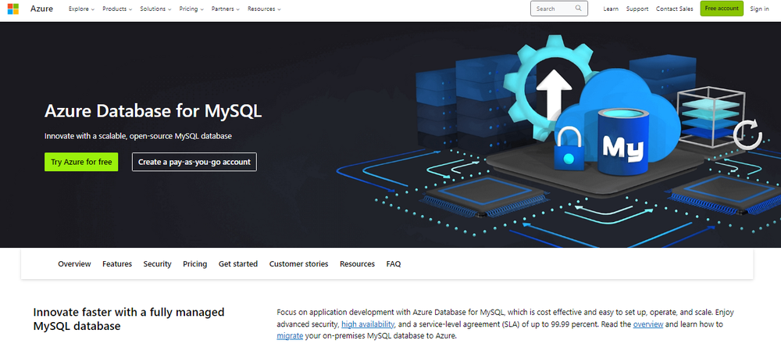781x351 pixels.
Task: Go to the Customer stories tab
Action: [299, 263]
